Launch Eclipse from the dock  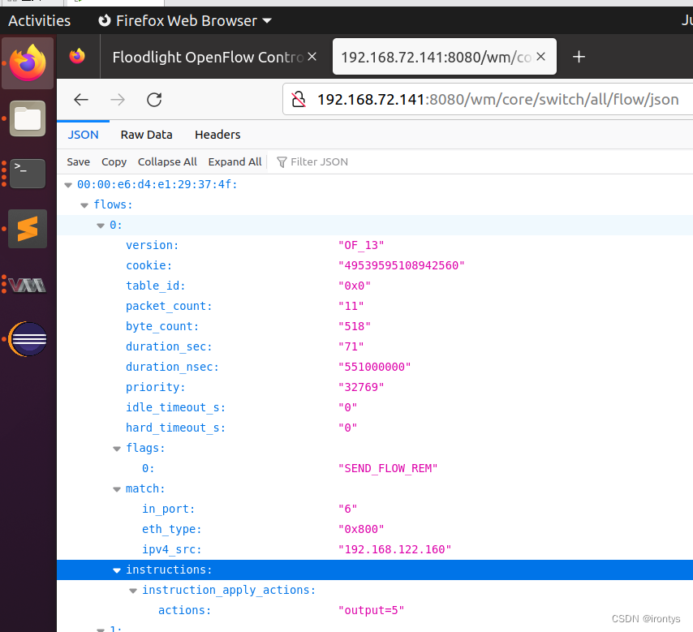tap(28, 339)
